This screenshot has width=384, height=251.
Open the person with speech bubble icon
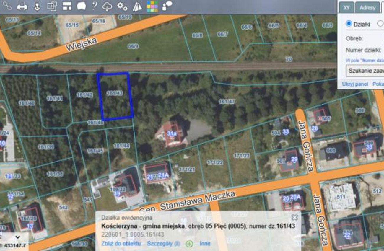[x=167, y=6]
